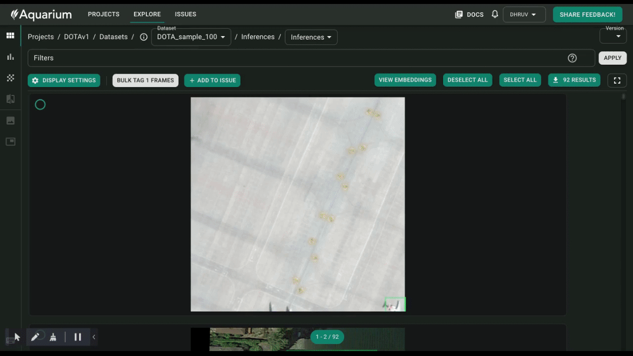This screenshot has width=633, height=356.
Task: Click the pause recording button
Action: click(x=78, y=337)
